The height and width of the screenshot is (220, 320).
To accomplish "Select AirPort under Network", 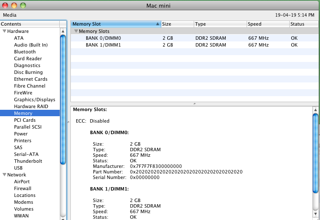I will [22, 182].
